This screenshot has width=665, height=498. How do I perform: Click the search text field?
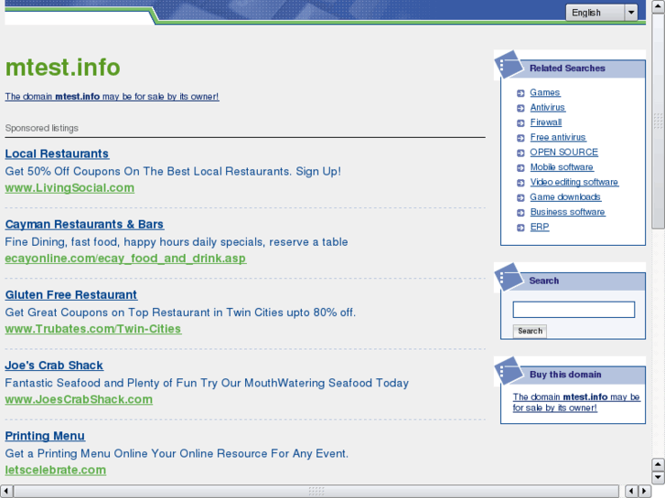coord(574,310)
